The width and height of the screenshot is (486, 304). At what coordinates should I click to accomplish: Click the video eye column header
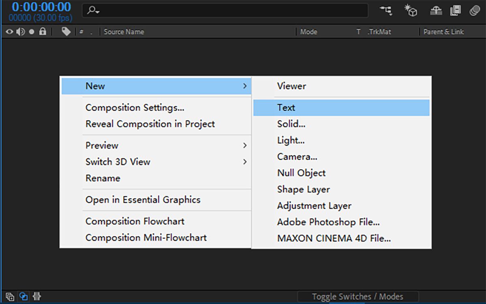click(x=9, y=32)
